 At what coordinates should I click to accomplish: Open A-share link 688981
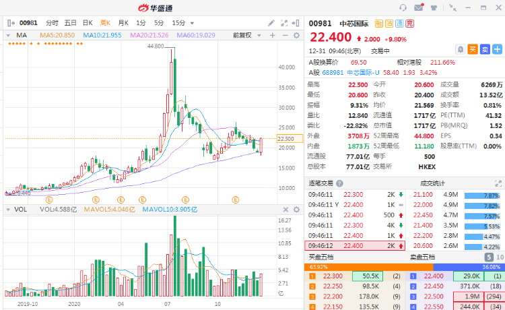pyautogui.click(x=333, y=73)
